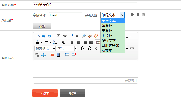Toggle bold B formatting
Viewport: 181px width, 102px height.
coord(95,49)
